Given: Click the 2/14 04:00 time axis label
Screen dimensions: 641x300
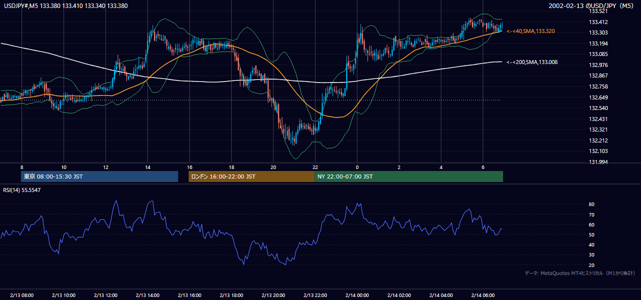Looking at the screenshot, I should [x=441, y=295].
